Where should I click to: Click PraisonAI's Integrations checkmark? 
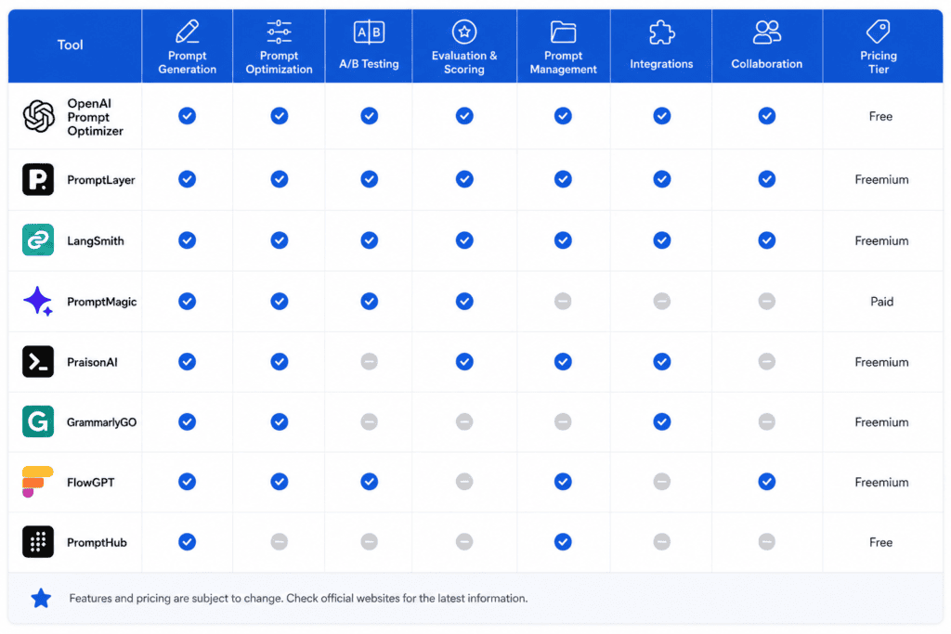[661, 362]
